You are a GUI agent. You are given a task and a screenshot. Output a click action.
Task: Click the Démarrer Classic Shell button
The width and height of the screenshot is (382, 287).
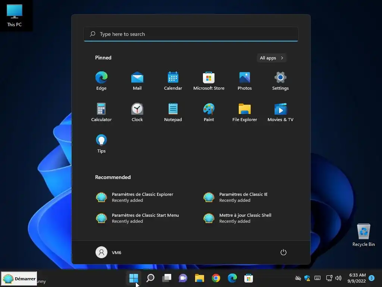19,278
